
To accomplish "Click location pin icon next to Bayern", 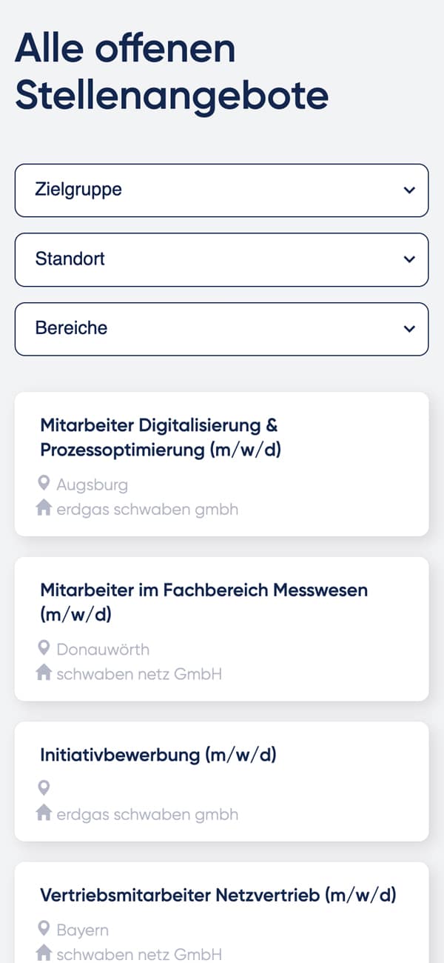I will coord(44,929).
